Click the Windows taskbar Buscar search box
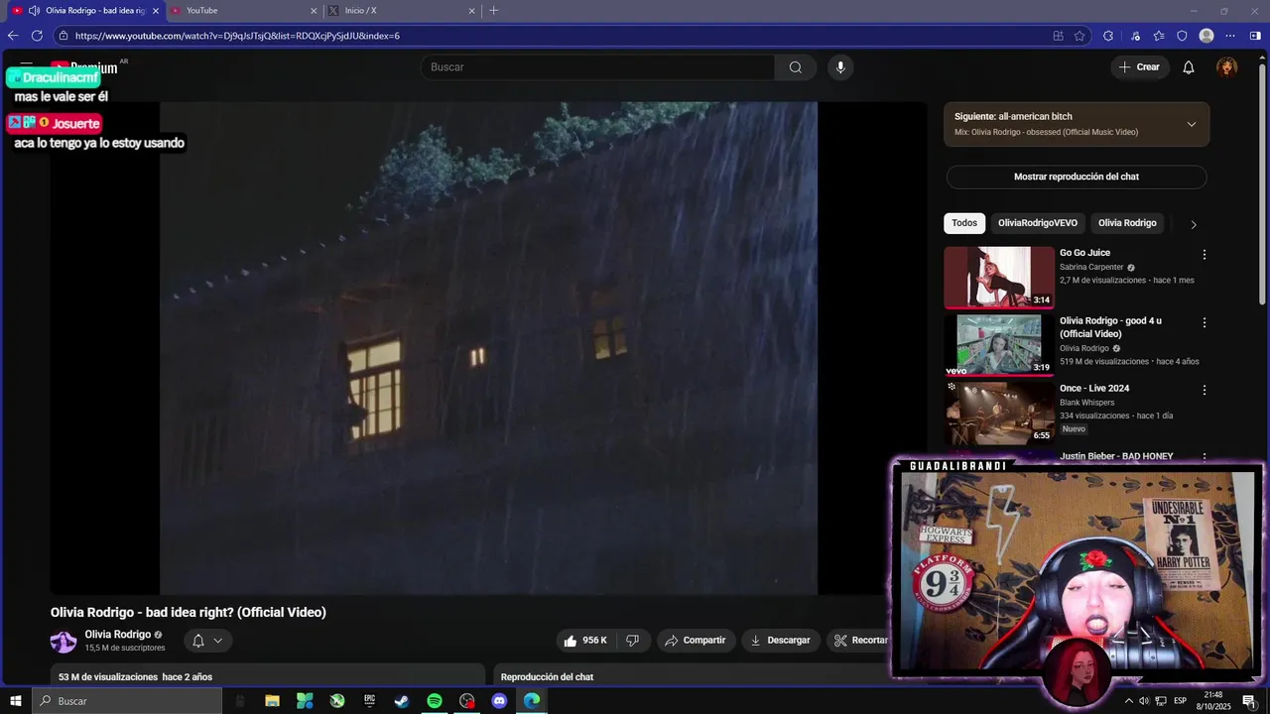Image resolution: width=1270 pixels, height=714 pixels. click(126, 701)
